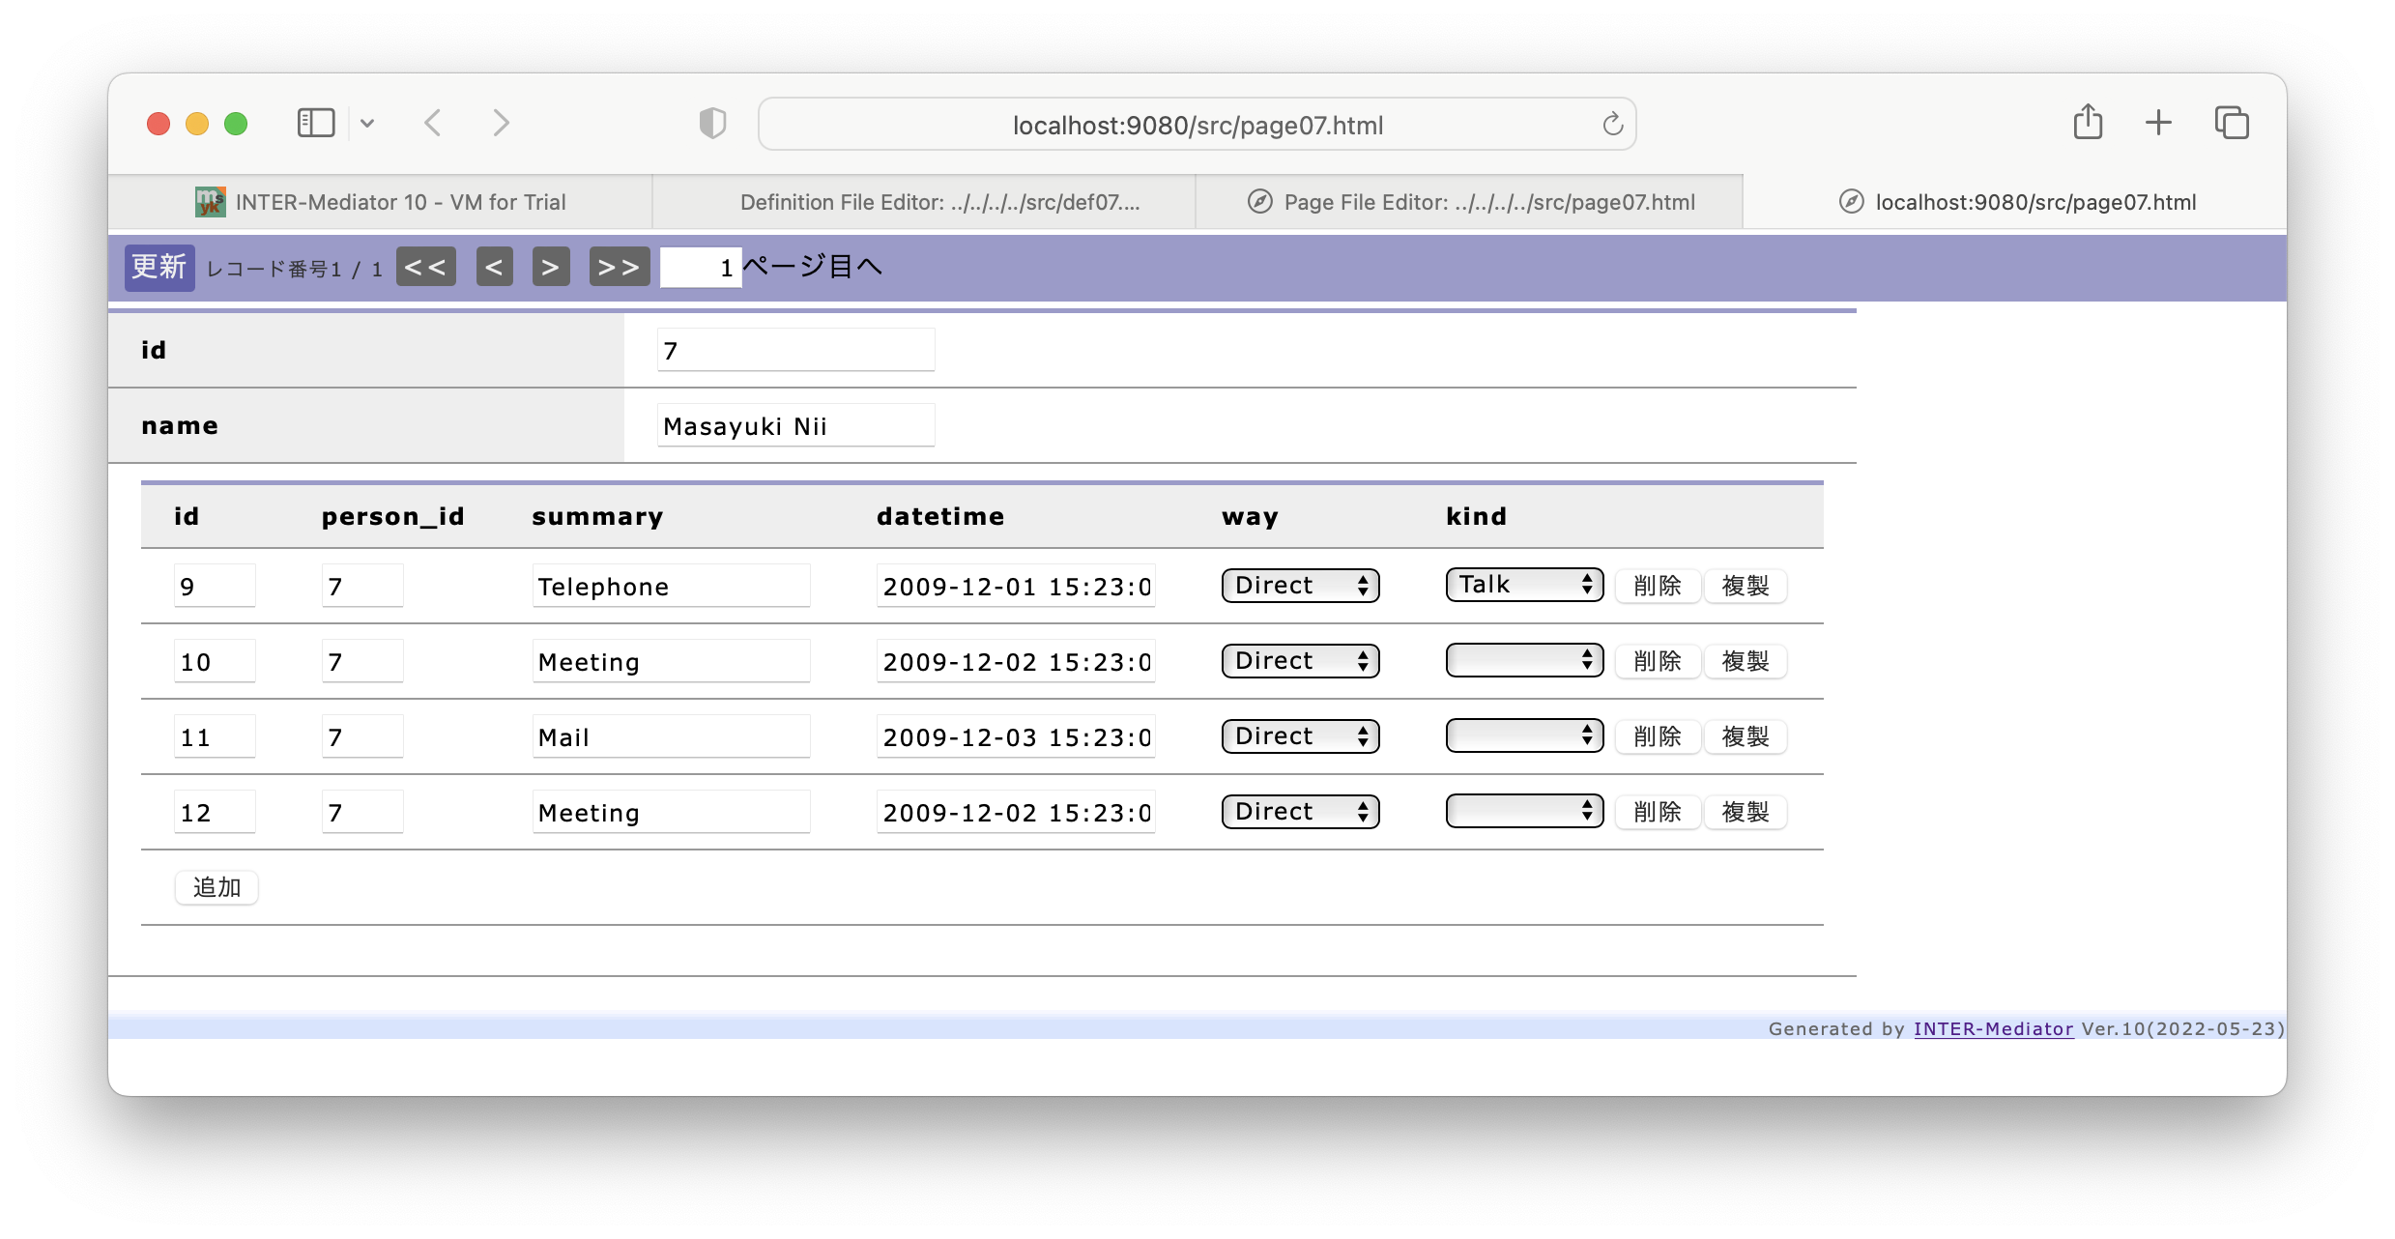Open way dropdown in row id 12
The width and height of the screenshot is (2395, 1239).
(1300, 812)
